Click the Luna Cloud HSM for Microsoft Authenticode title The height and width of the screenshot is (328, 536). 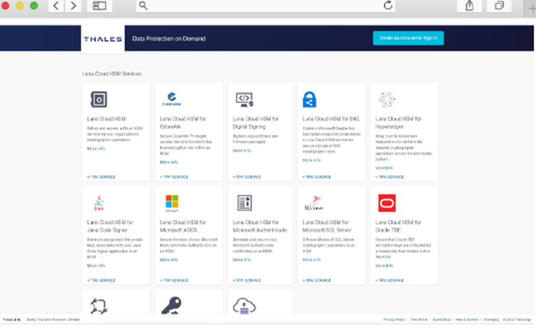[x=260, y=226]
